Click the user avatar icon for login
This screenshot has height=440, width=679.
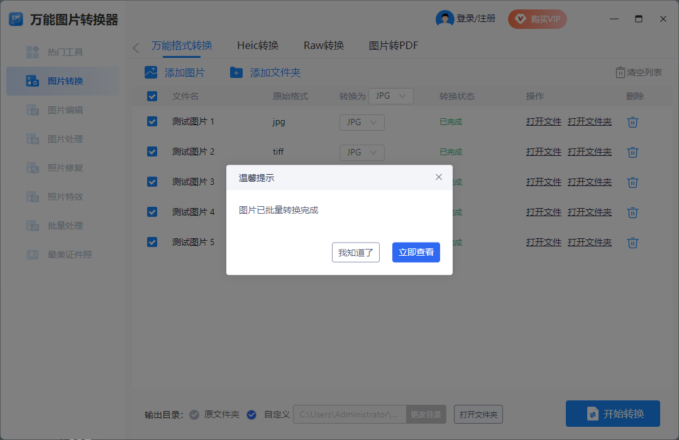pos(444,19)
